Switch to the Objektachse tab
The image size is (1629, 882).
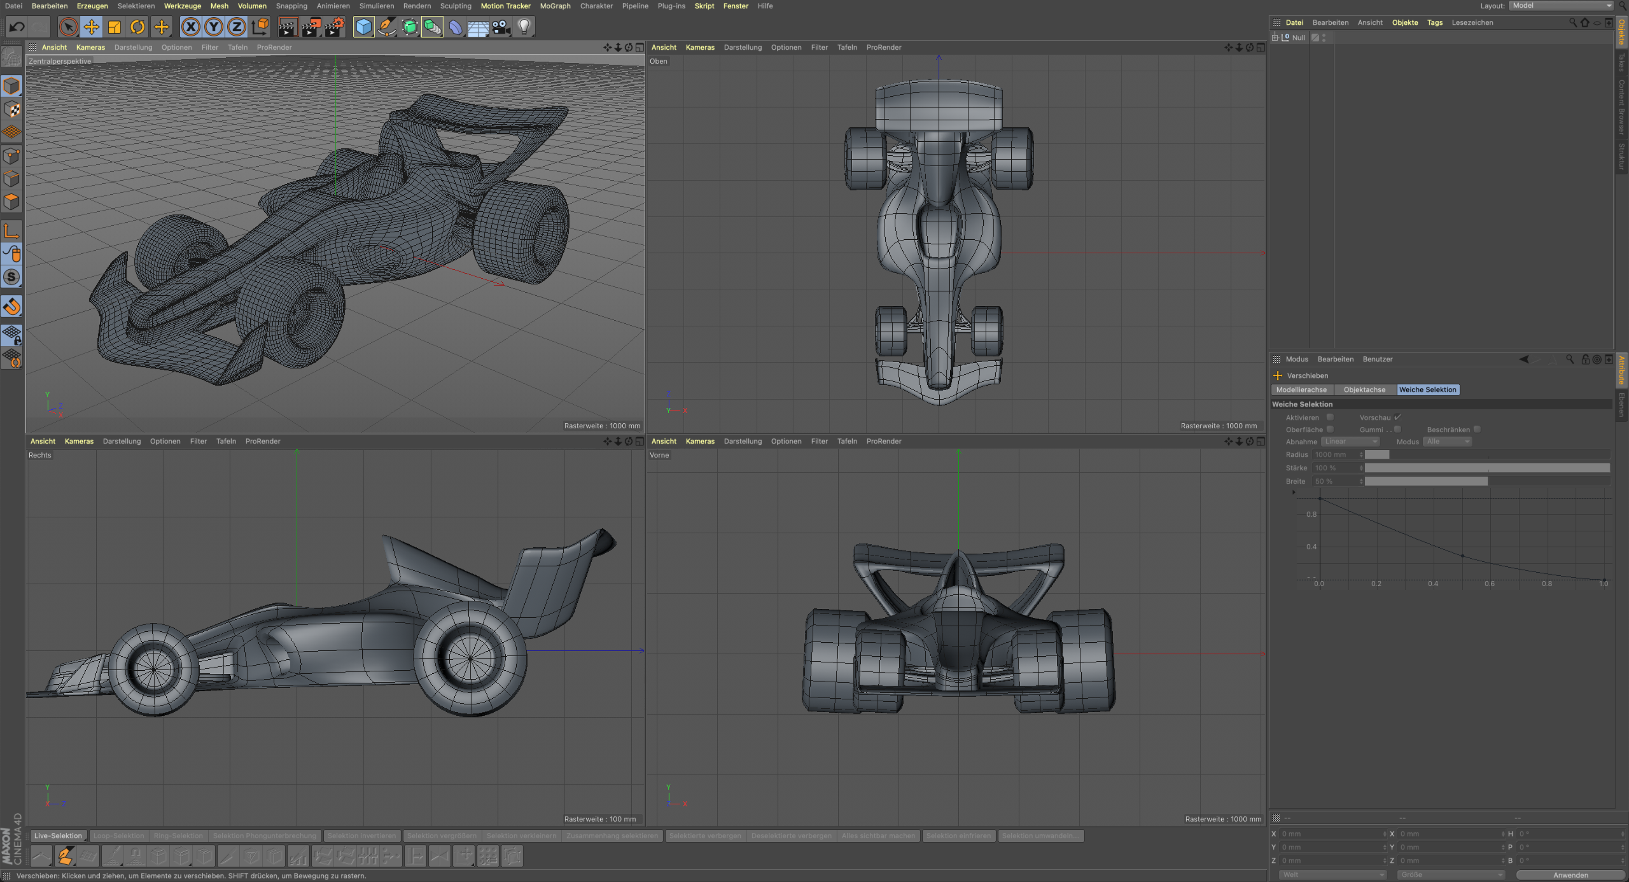(1364, 389)
